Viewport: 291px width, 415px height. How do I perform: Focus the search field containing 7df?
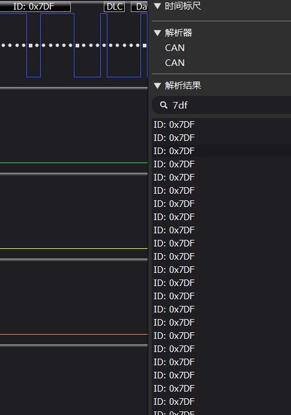(x=222, y=105)
